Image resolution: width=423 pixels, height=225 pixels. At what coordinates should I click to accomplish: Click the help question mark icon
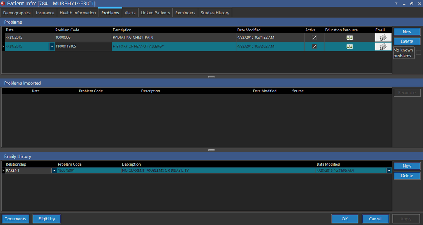pos(397,3)
